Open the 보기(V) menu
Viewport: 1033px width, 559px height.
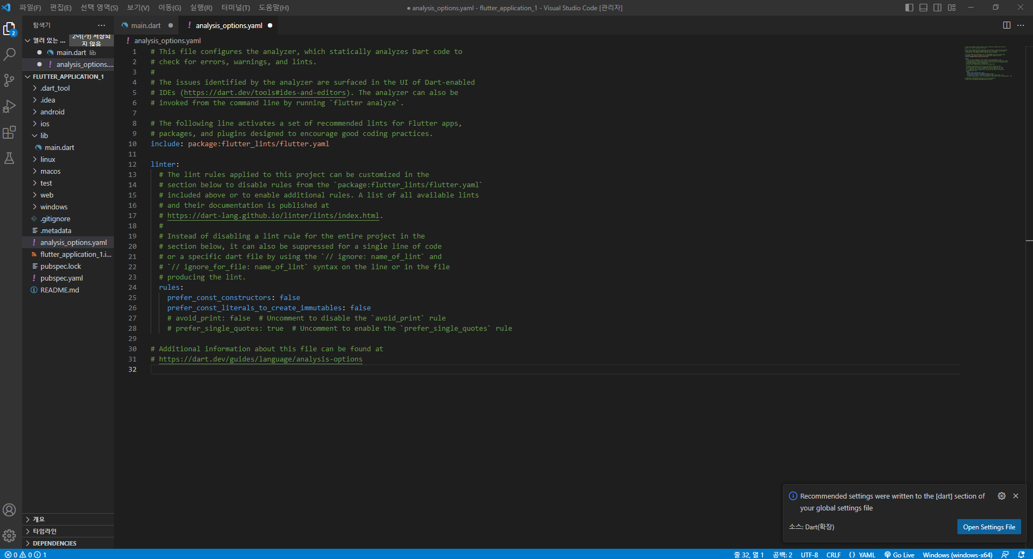coord(138,8)
